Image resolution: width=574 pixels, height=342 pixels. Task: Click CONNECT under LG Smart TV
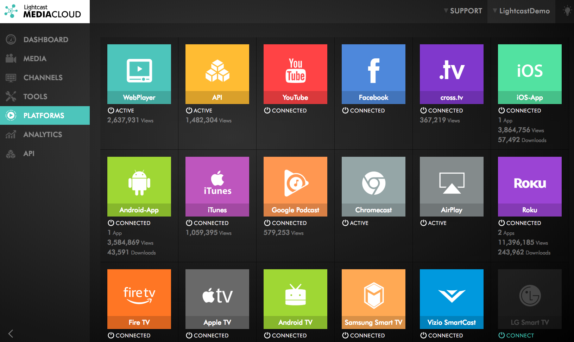516,335
